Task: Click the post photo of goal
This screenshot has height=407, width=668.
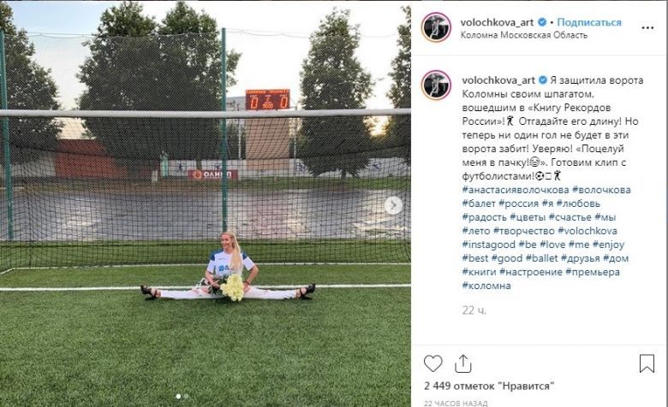Action: [x=206, y=203]
